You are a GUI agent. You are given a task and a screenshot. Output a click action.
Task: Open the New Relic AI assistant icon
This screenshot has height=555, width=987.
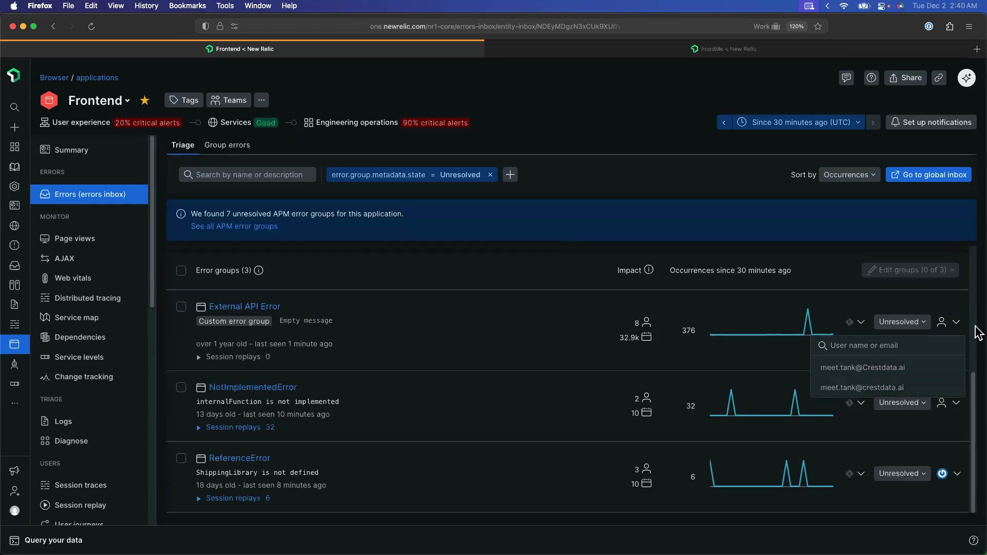[966, 78]
